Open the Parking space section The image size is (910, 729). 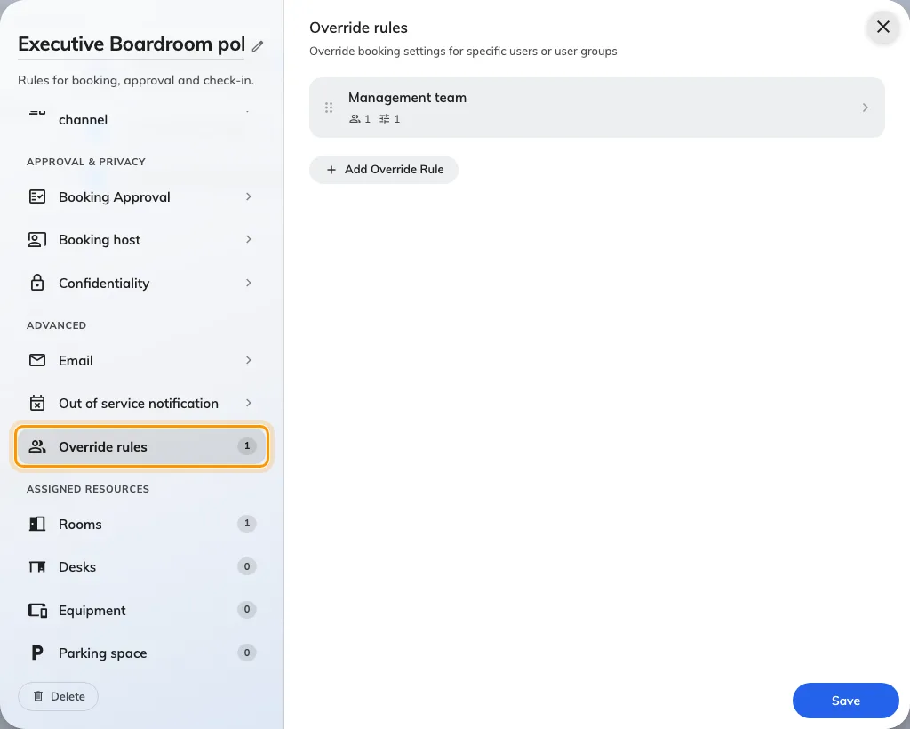[141, 653]
